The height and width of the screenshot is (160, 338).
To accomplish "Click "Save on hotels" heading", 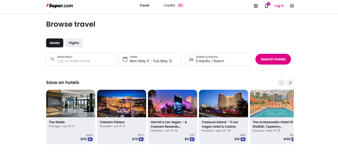I will coord(63,82).
